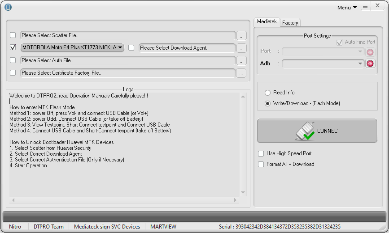Click the DTPRO app logo icon
Screen dimensions: 389x233
(8, 7)
